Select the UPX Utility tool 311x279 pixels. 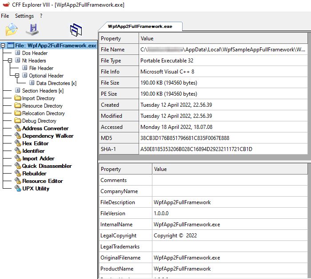coord(36,189)
